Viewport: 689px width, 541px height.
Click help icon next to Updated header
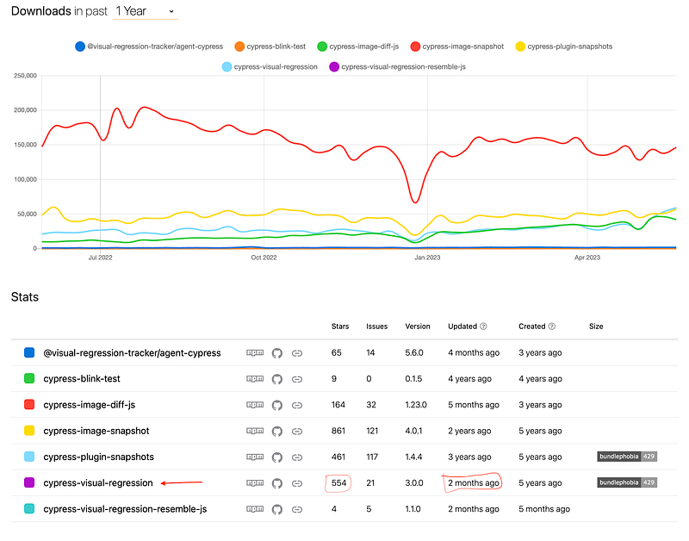click(483, 326)
